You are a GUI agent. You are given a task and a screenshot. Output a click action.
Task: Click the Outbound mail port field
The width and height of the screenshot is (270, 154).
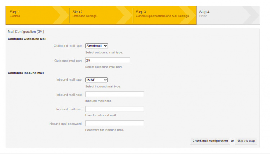[x=107, y=61]
